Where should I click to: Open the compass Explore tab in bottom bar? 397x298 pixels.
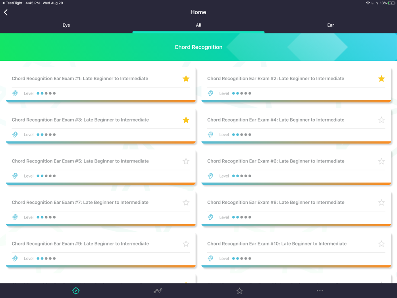76,291
